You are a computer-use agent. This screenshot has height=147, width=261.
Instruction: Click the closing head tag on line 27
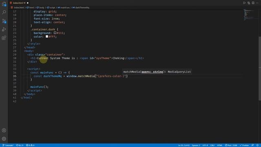click(29, 47)
